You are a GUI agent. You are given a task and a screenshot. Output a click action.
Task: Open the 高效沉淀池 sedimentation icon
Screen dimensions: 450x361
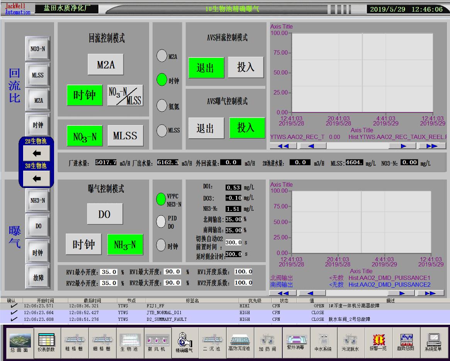click(x=239, y=343)
